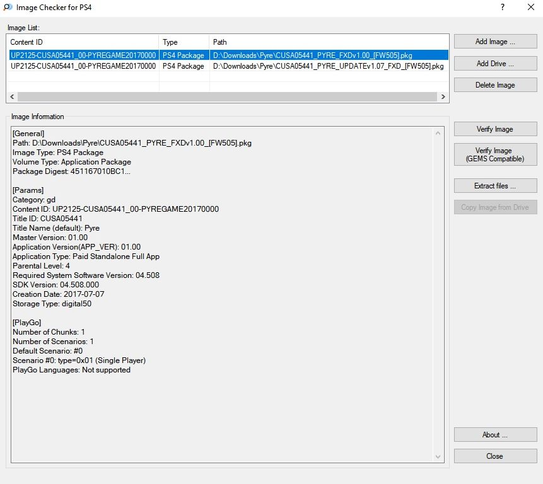This screenshot has width=543, height=484.
Task: Click 'Number of Chunks: 1' line
Action: click(49, 332)
